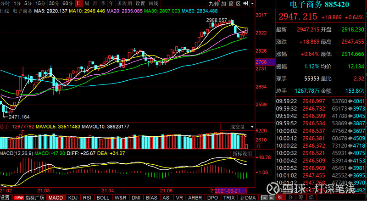Open bottom-left 设置 settings button
Screen dimensions: 367x201
5,198
